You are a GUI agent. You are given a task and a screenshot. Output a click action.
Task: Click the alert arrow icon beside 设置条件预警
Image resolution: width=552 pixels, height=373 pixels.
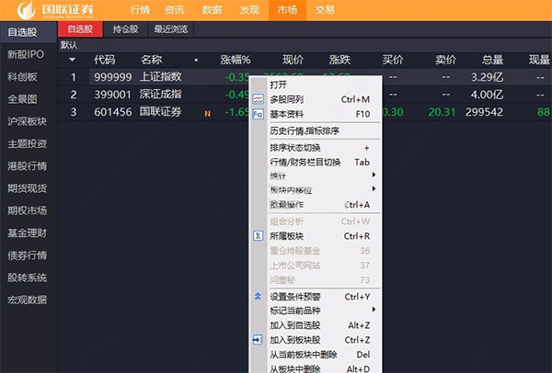coord(258,297)
